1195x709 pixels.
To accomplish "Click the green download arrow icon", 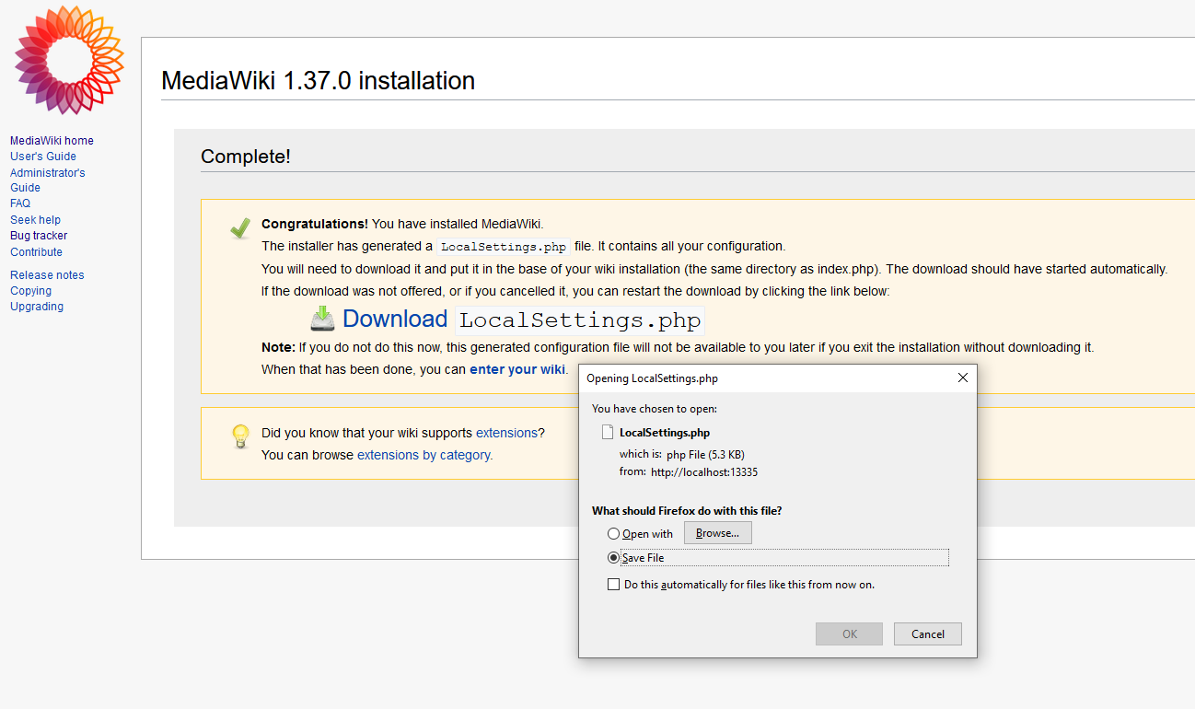I will (x=322, y=319).
